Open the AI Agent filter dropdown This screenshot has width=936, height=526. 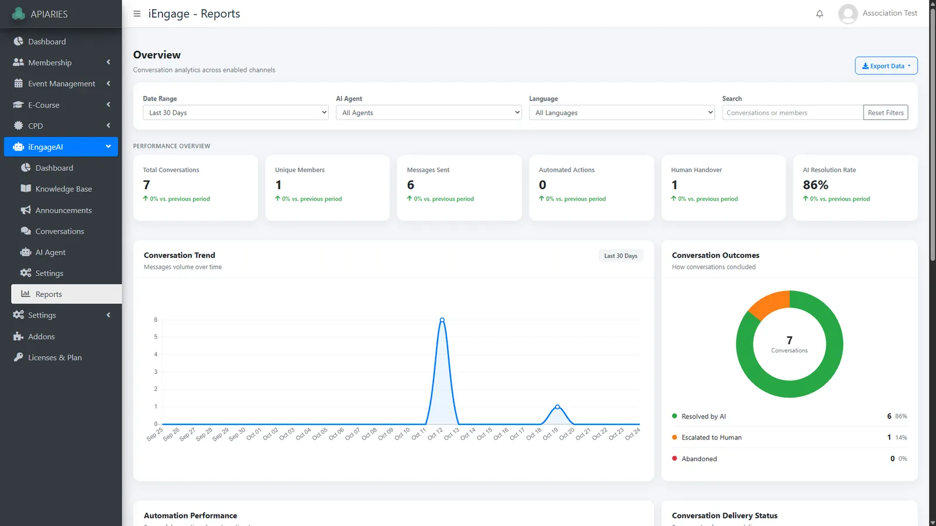[x=429, y=113]
